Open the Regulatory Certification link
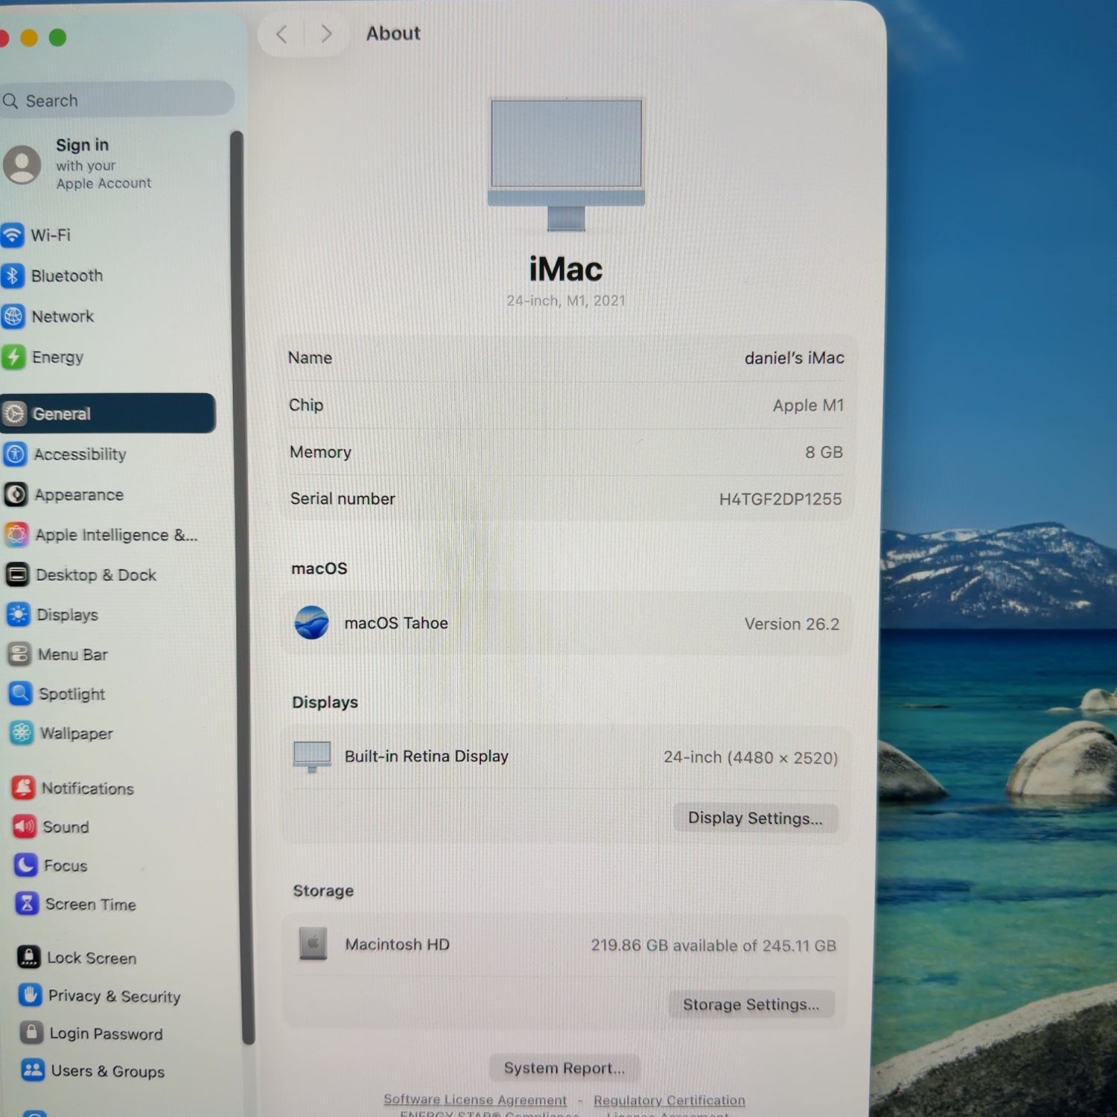Screen dimensions: 1117x1117 669,1100
